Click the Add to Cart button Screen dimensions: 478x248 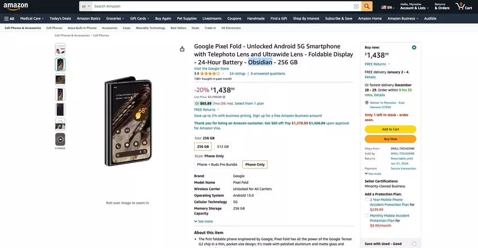390,129
